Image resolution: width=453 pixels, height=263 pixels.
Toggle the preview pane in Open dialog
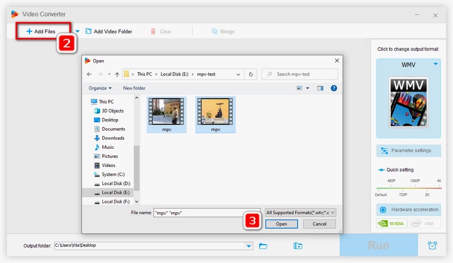click(x=320, y=88)
